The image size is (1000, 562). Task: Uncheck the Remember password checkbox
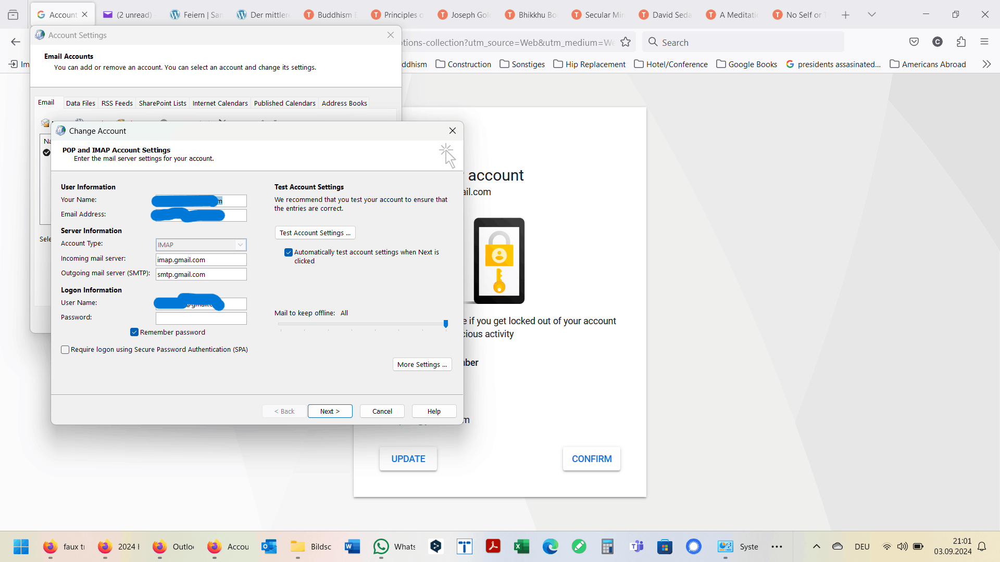134,332
